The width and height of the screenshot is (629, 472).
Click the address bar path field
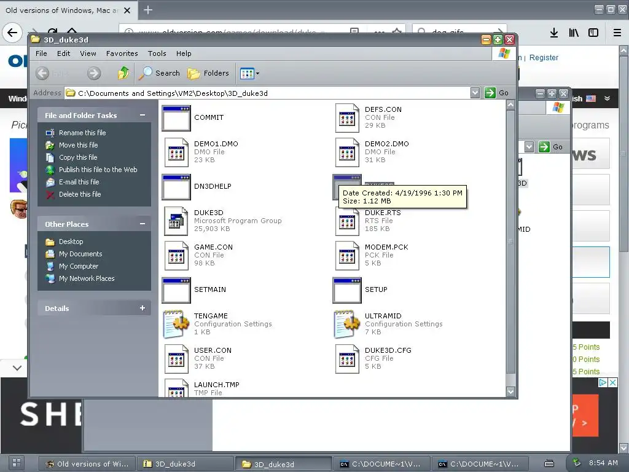click(267, 93)
